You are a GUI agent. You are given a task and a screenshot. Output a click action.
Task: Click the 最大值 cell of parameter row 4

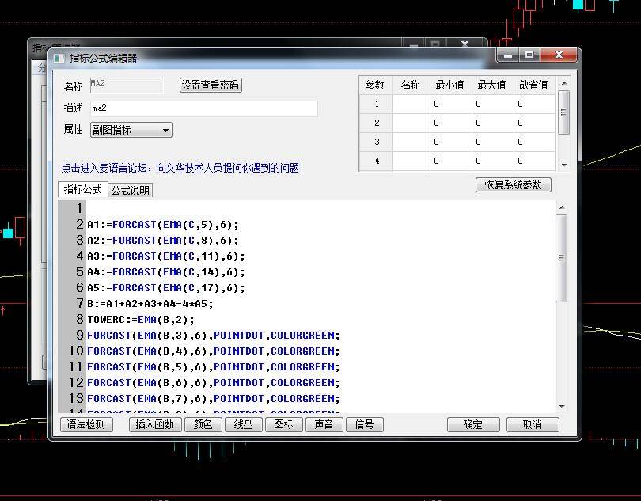492,161
